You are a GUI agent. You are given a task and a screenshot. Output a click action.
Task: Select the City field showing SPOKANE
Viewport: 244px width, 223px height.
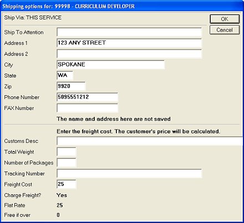point(110,65)
